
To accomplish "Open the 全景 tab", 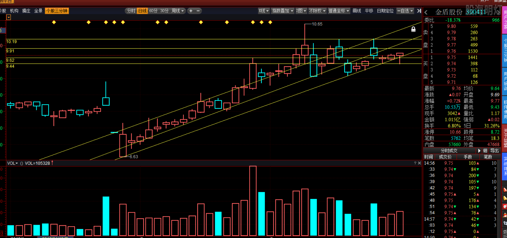I will coord(38,11).
